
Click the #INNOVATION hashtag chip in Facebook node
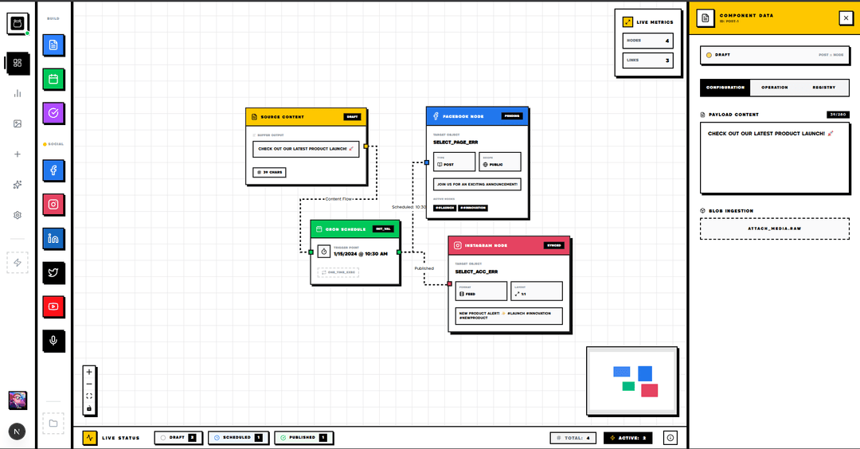pos(473,208)
